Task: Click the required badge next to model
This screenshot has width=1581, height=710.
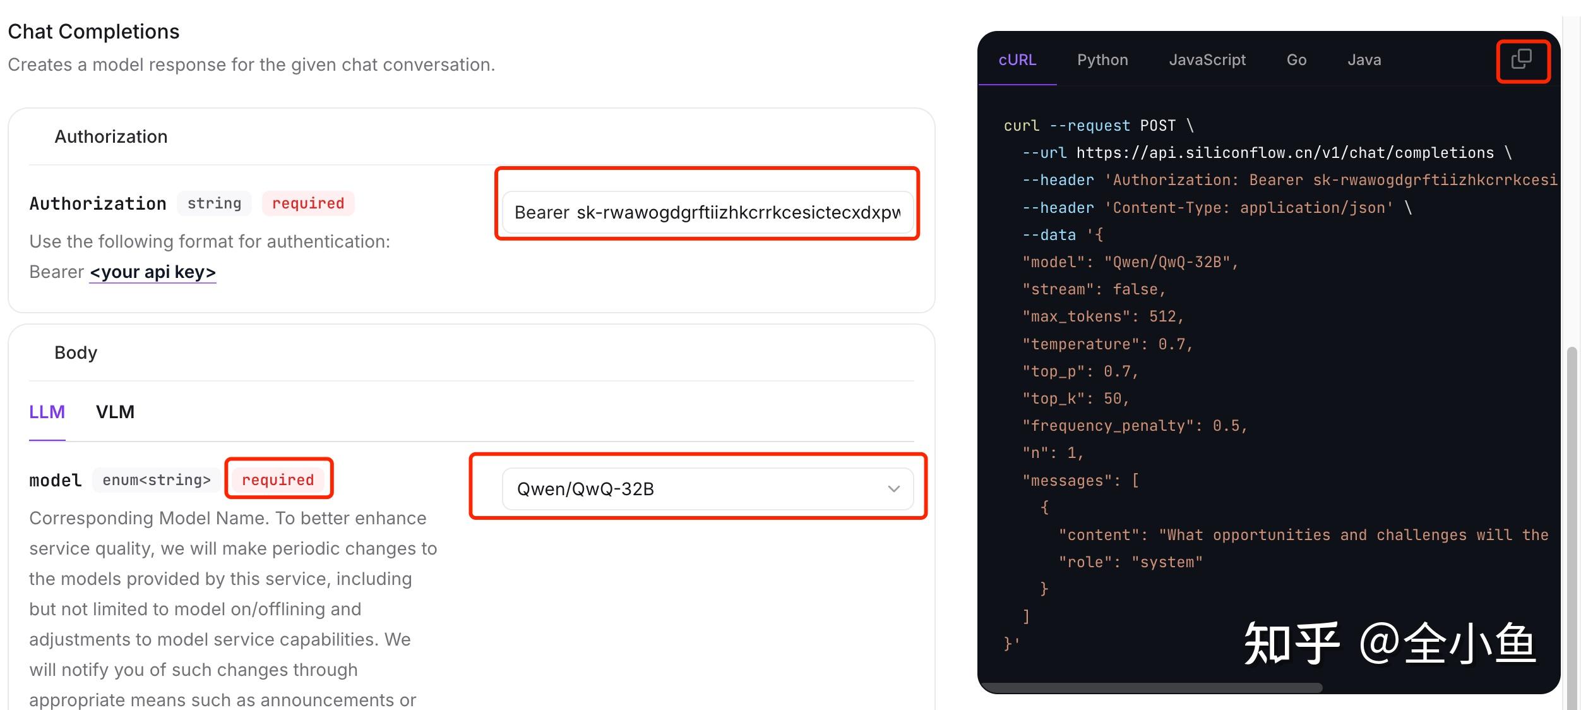Action: click(x=278, y=480)
